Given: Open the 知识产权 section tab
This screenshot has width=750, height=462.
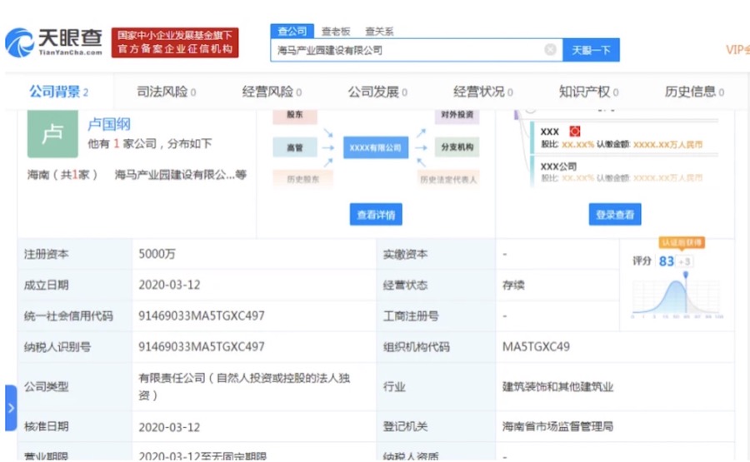Looking at the screenshot, I should [x=588, y=92].
